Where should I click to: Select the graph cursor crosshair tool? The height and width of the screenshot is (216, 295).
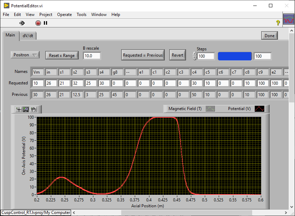[x=18, y=109]
